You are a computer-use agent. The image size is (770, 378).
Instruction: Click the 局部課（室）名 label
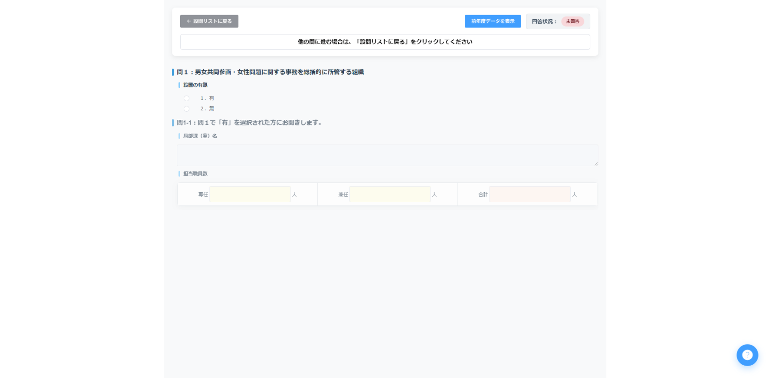[x=200, y=136]
